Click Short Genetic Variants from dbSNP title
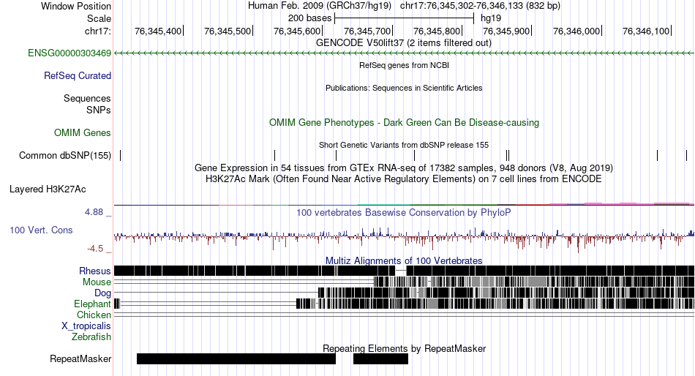Viewport: 695px width, 376px height. click(x=404, y=145)
